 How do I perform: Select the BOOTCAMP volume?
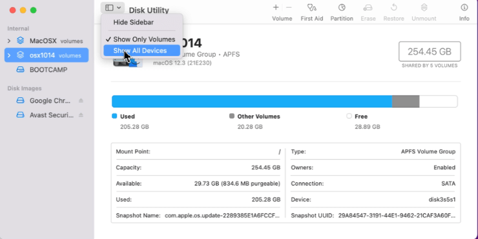click(x=47, y=70)
